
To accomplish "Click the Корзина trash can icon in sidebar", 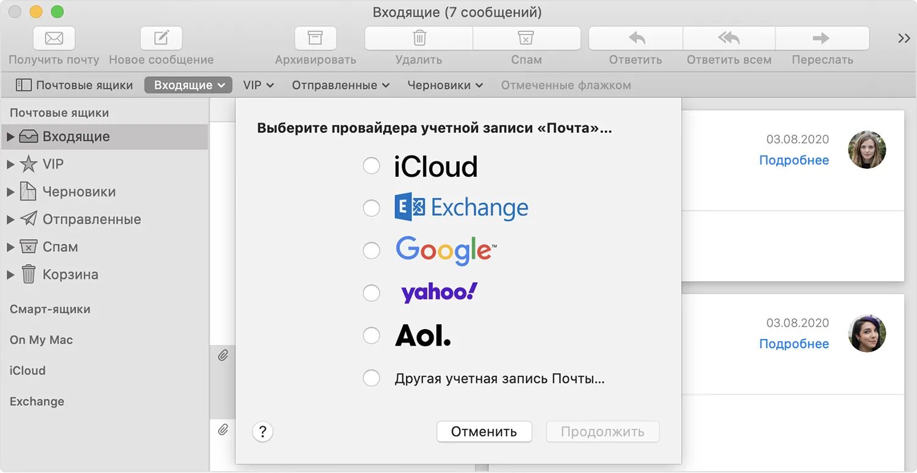I will click(29, 274).
